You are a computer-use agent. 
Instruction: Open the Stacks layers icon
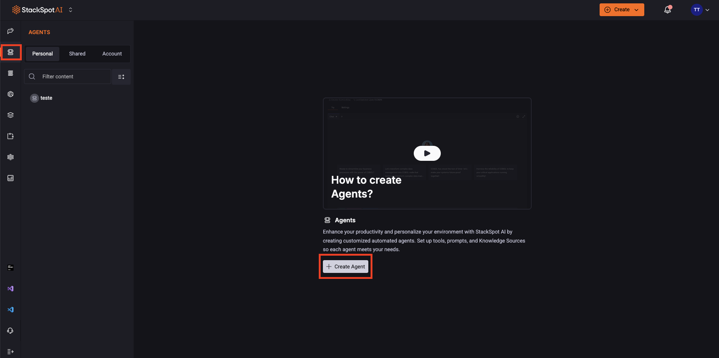10,115
